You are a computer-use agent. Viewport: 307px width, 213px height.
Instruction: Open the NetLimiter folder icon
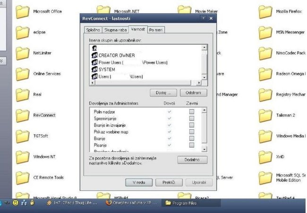click(x=22, y=53)
